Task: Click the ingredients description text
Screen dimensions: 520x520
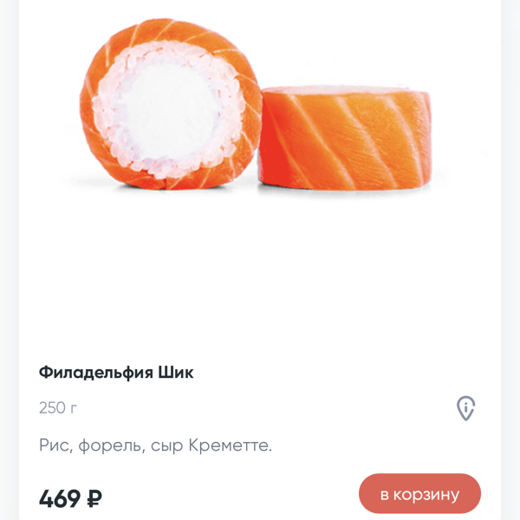Action: pos(155,445)
